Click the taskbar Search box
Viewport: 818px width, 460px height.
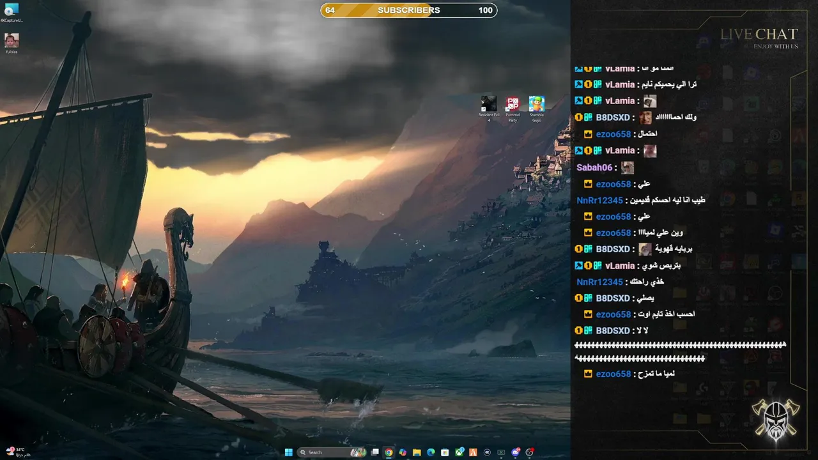click(332, 452)
